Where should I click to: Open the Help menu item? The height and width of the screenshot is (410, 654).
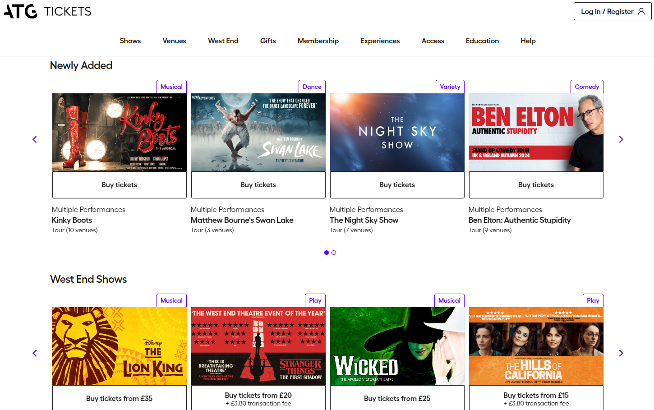click(528, 41)
